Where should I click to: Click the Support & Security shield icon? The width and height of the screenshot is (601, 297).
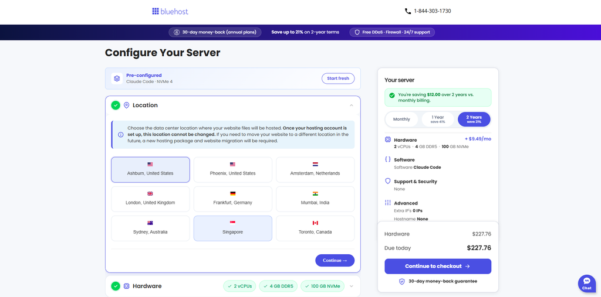tap(387, 181)
